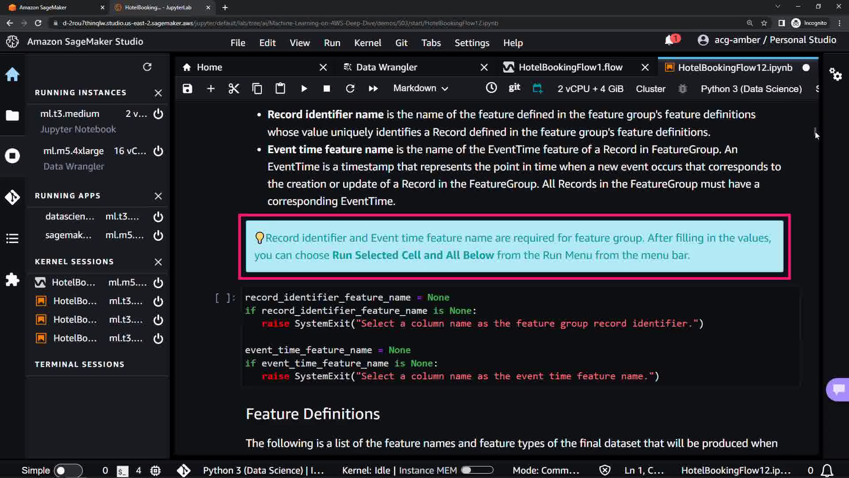Image resolution: width=849 pixels, height=478 pixels.
Task: Click the Cluster toolbar button
Action: 650,89
